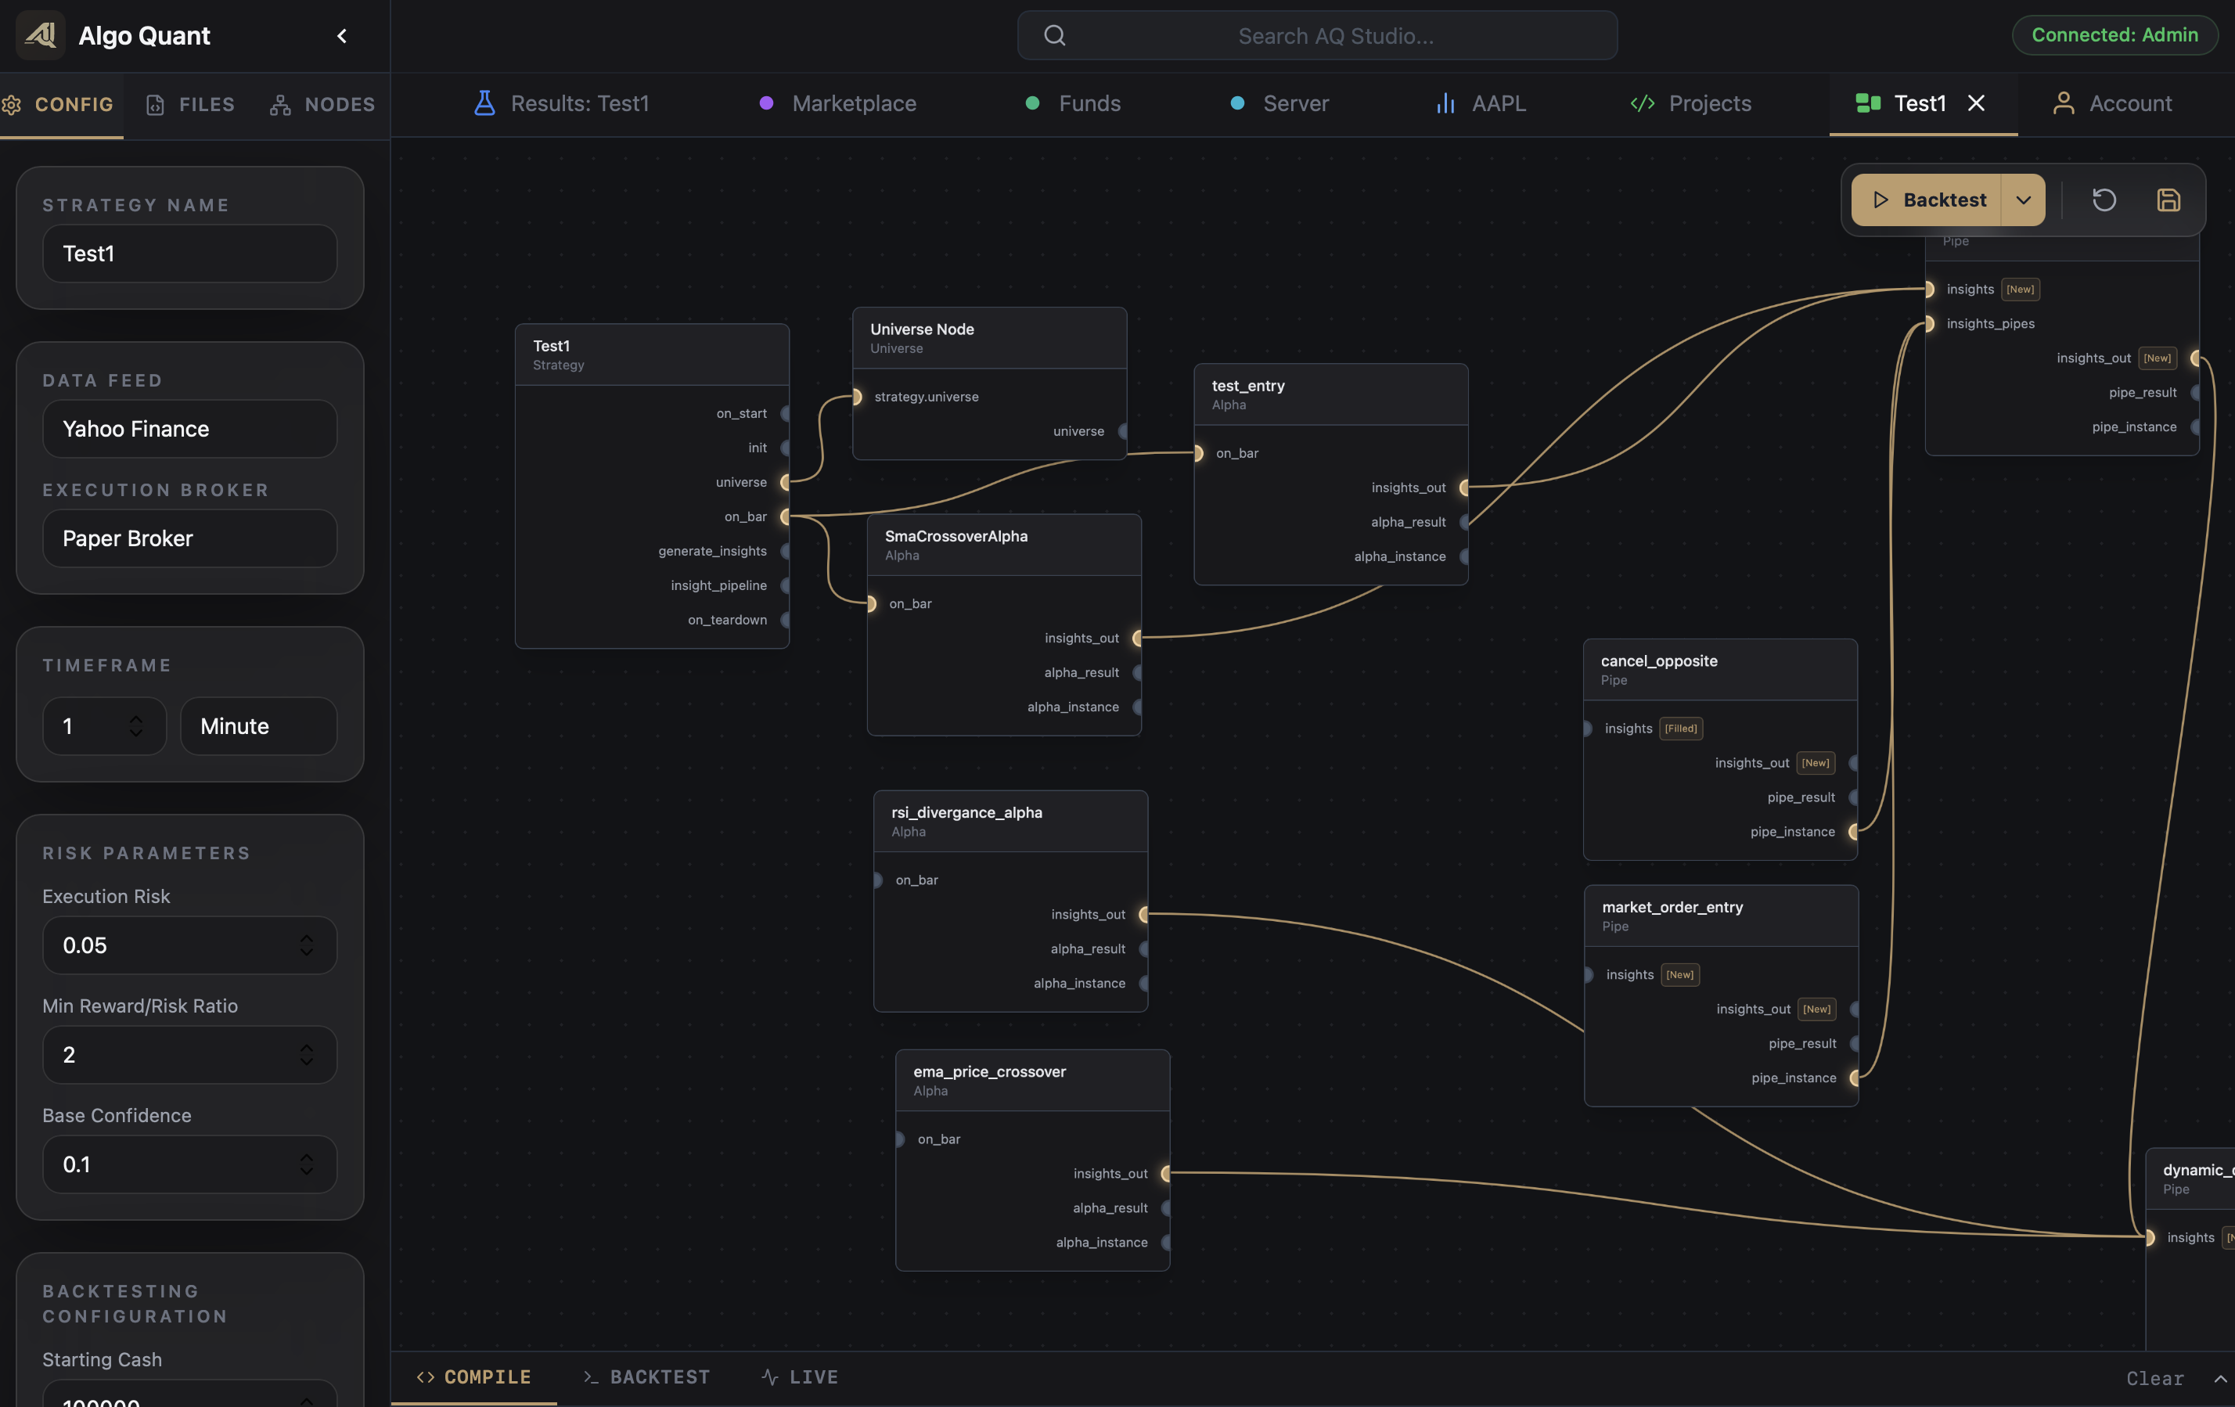Expand the Backtest options dropdown arrow
This screenshot has width=2235, height=1407.
point(2024,200)
